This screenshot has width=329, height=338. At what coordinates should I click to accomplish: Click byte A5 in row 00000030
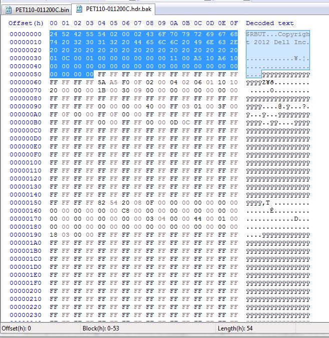pos(198,58)
